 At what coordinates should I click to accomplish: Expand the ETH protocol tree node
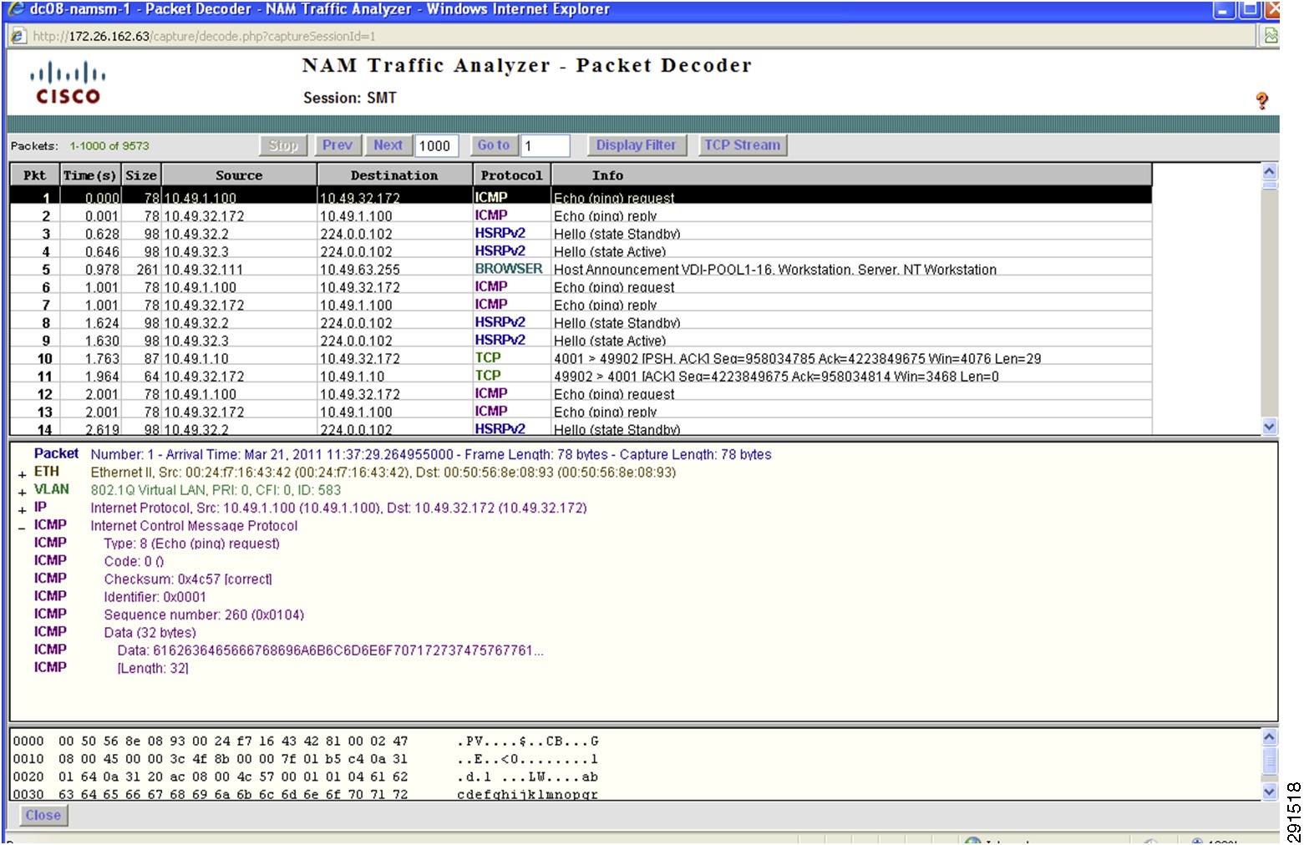(x=23, y=474)
